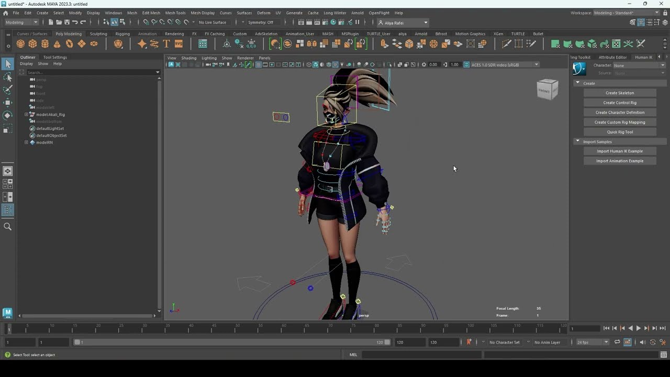Image resolution: width=670 pixels, height=377 pixels.
Task: Open the Mesh Tools menu
Action: [175, 13]
